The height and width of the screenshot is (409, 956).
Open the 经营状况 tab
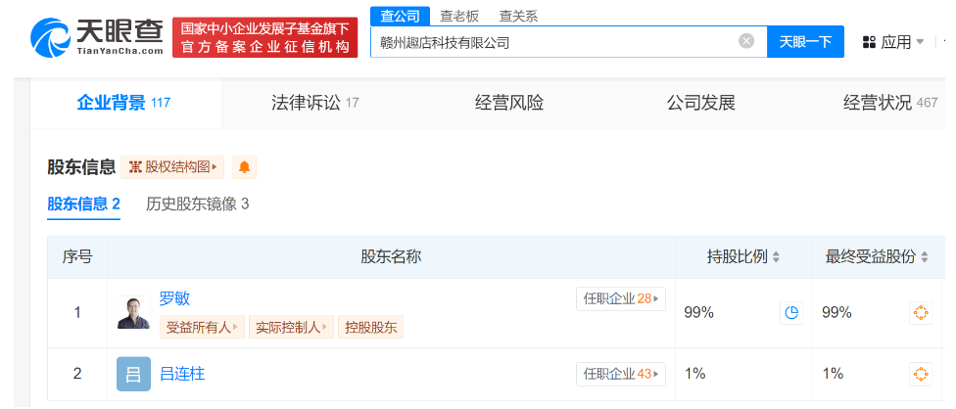click(x=890, y=103)
